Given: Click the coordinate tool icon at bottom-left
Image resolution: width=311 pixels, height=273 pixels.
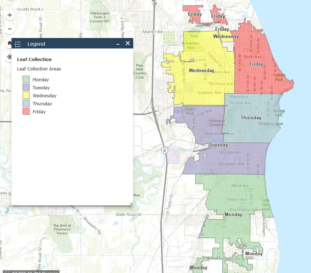Looking at the screenshot, I should coord(6,271).
